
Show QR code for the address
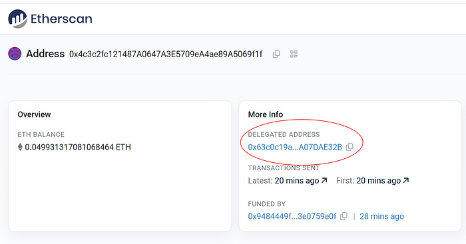pyautogui.click(x=294, y=54)
